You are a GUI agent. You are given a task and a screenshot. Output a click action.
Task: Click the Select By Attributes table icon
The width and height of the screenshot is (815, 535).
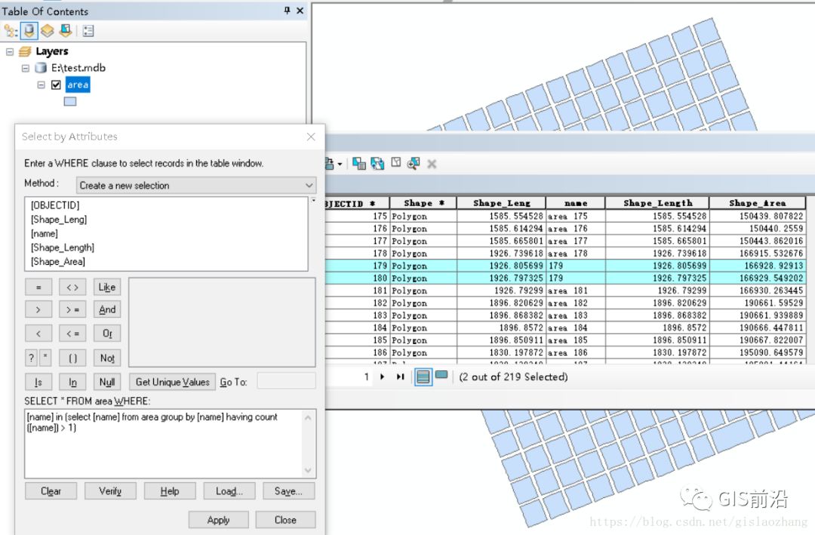point(358,164)
